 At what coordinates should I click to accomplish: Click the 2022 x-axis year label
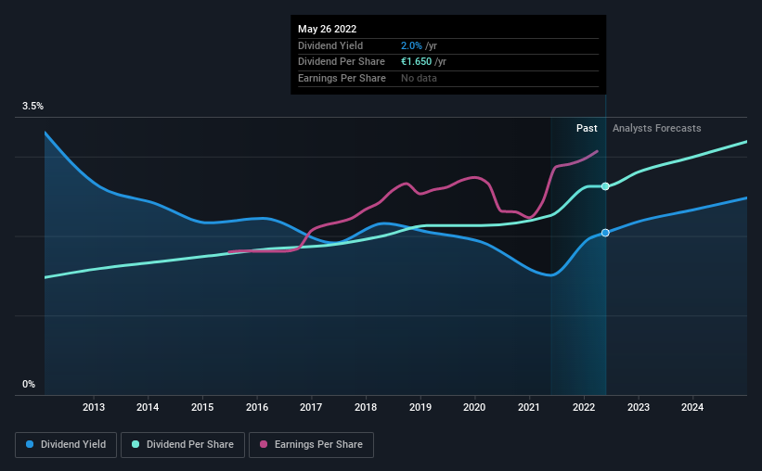coord(584,407)
